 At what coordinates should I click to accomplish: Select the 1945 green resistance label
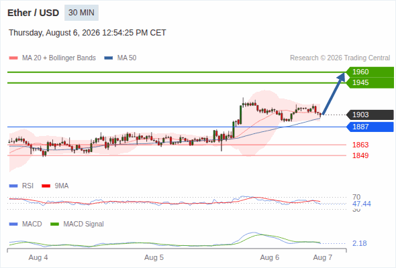coord(370,82)
